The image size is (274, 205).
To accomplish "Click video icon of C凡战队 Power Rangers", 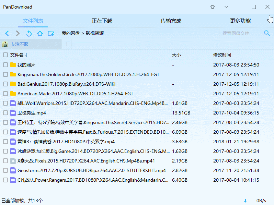I will [x=13, y=180].
